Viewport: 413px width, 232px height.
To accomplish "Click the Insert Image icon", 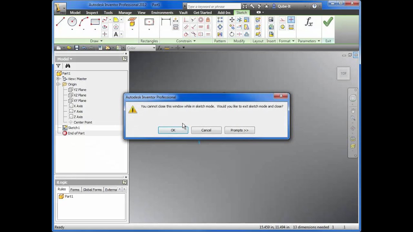I will point(271,20).
